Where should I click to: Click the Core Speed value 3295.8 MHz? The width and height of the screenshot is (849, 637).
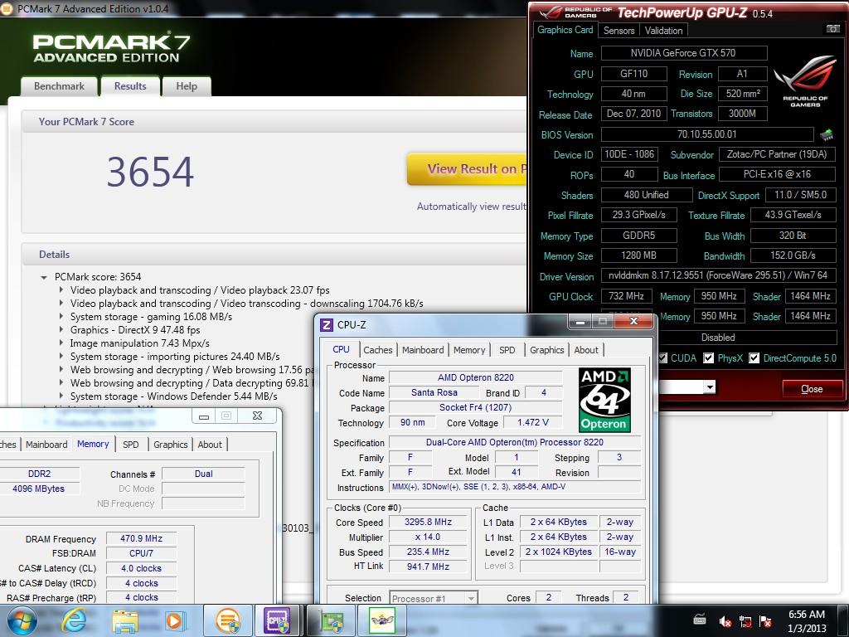(429, 522)
